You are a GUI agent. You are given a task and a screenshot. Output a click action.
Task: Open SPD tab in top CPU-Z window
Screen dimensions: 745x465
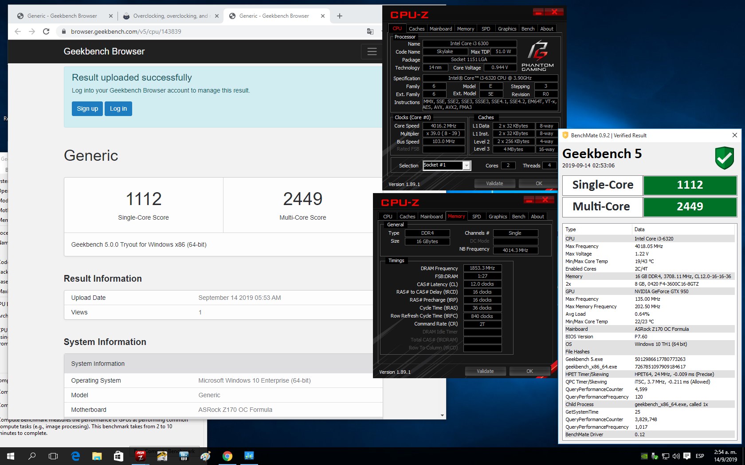tap(486, 29)
